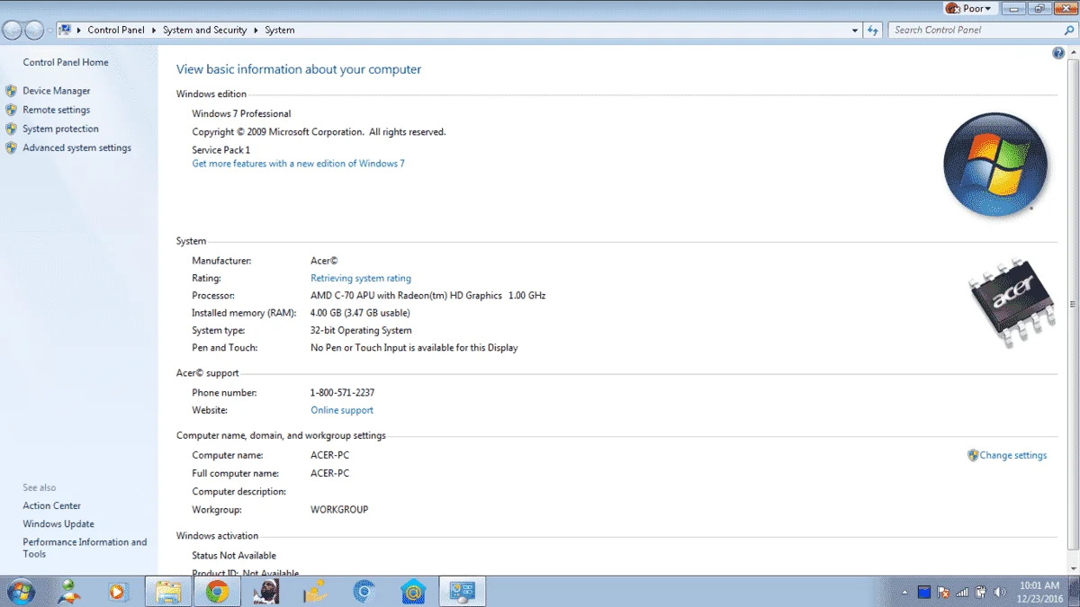Click the battery power tray icon
Image resolution: width=1080 pixels, height=607 pixels.
[980, 592]
